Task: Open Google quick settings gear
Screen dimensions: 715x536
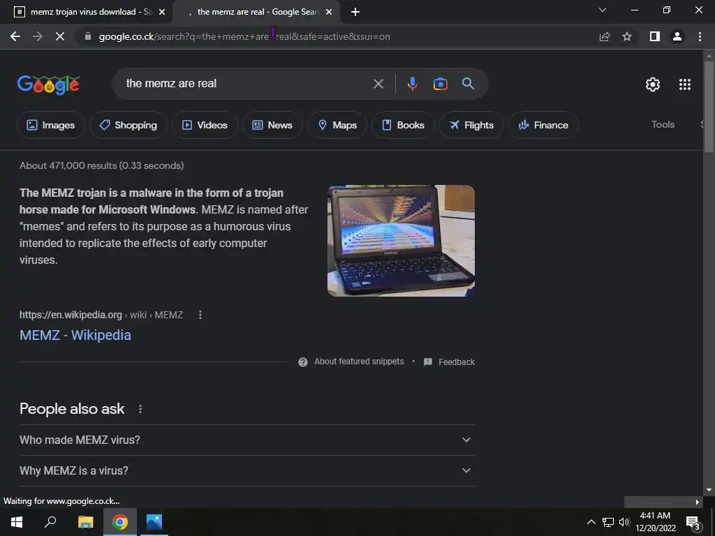Action: (653, 84)
